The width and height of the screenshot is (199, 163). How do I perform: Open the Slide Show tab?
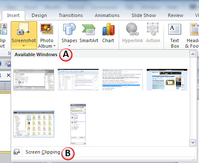pyautogui.click(x=143, y=15)
